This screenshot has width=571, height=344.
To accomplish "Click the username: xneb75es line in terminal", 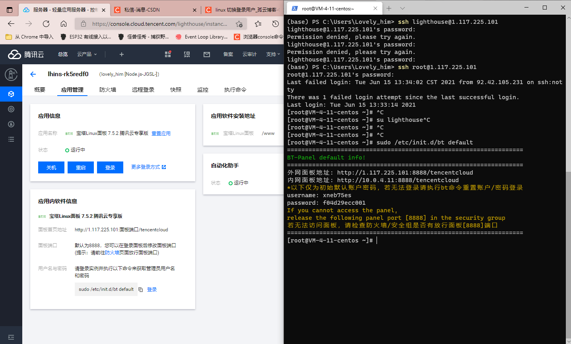I will coord(319,195).
